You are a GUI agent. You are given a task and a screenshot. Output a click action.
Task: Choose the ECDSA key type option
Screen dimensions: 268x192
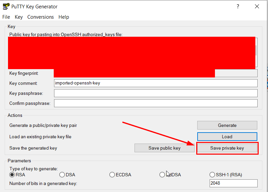tap(112, 175)
